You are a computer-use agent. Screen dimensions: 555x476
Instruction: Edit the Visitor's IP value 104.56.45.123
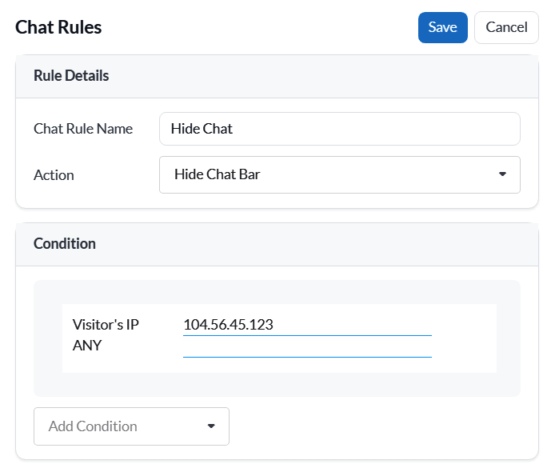pyautogui.click(x=307, y=325)
